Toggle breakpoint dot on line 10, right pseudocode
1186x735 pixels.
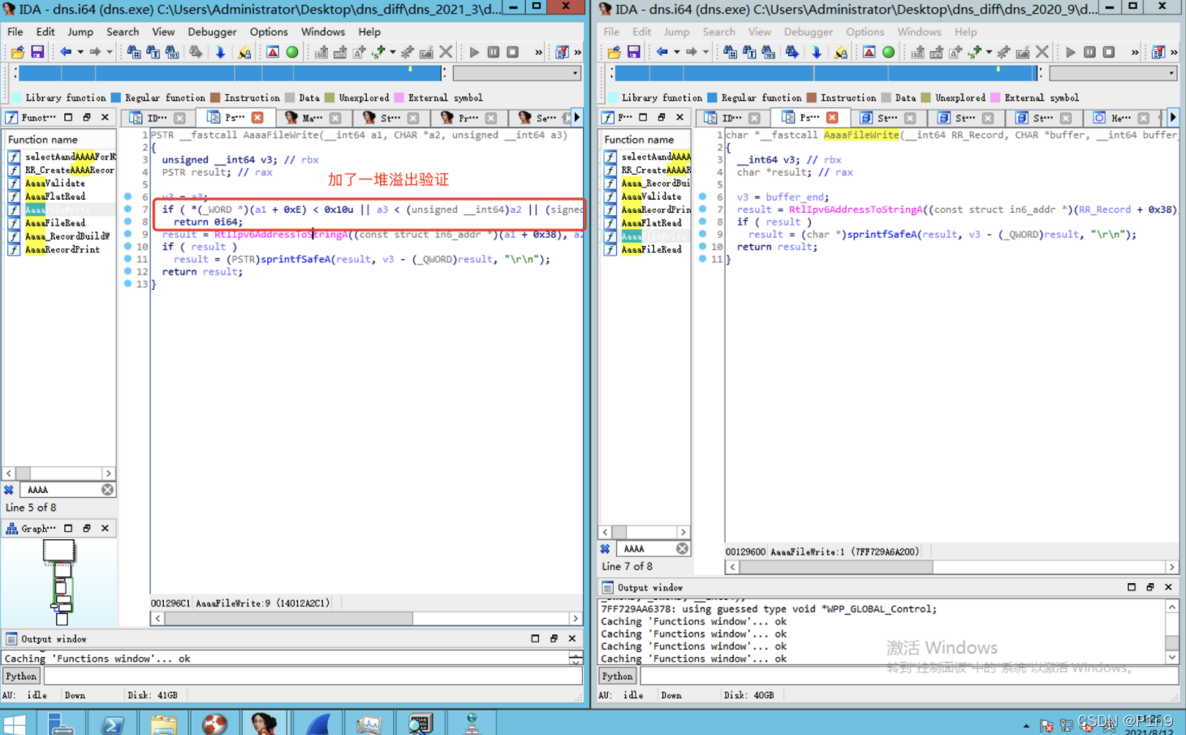click(x=702, y=246)
